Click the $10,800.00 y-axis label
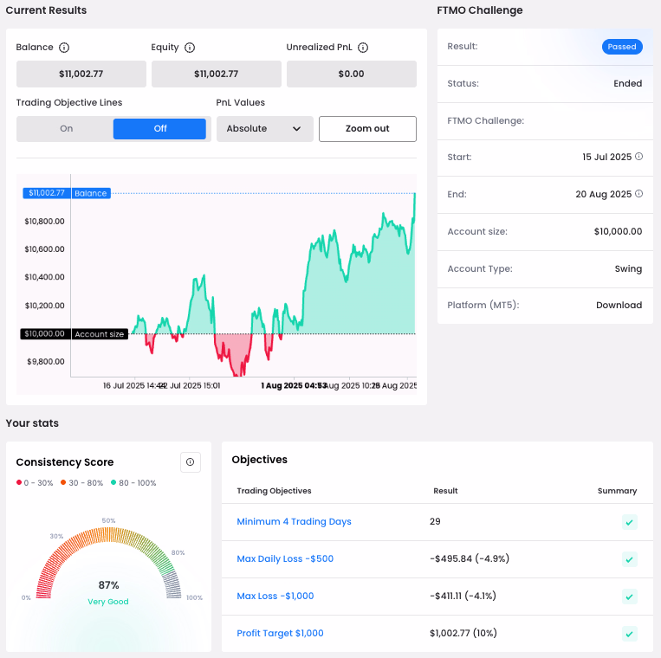661x658 pixels. 44,221
